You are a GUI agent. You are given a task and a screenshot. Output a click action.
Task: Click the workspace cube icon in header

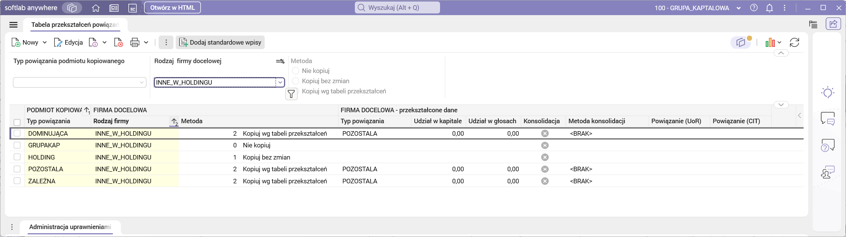point(72,8)
